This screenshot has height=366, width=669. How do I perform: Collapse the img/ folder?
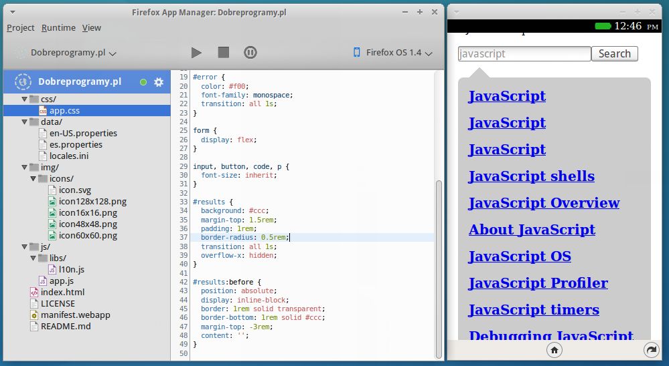pyautogui.click(x=24, y=167)
